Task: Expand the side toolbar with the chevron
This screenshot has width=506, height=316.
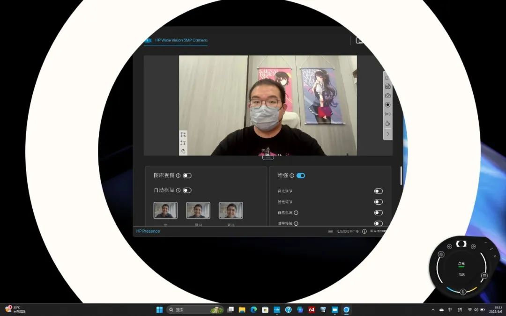Action: (x=387, y=134)
